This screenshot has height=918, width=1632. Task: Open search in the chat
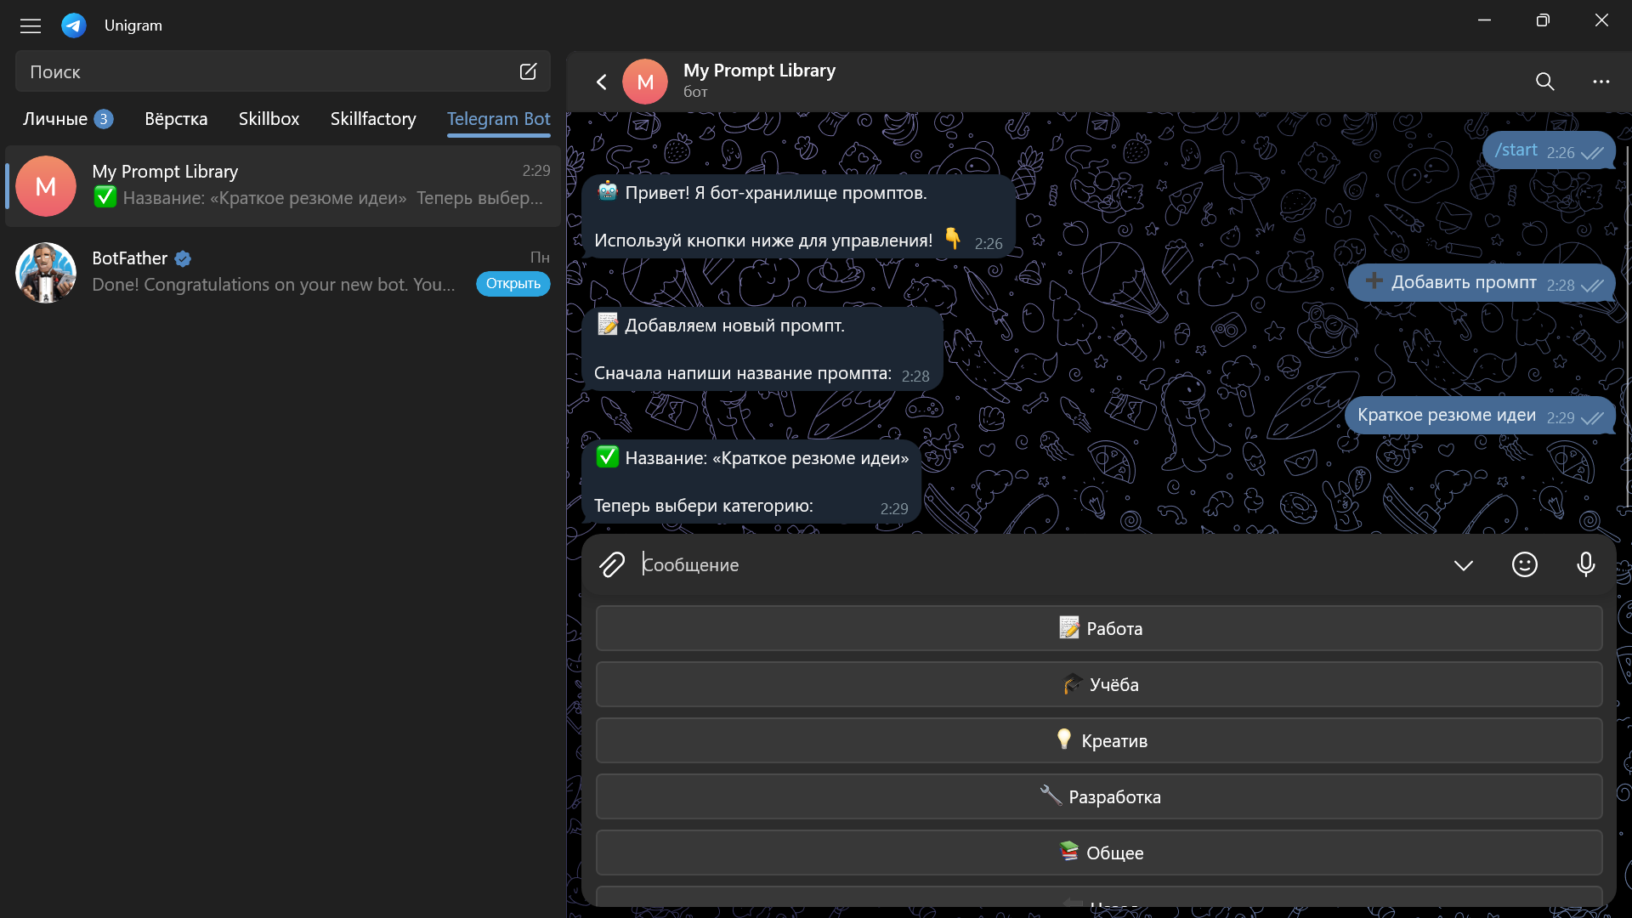[1544, 82]
